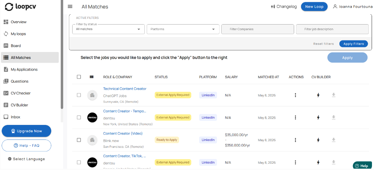
Task: Click the Upgrade Now button
Action: (27, 131)
